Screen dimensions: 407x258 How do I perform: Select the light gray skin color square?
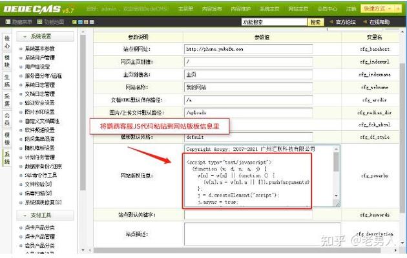pyautogui.click(x=92, y=22)
